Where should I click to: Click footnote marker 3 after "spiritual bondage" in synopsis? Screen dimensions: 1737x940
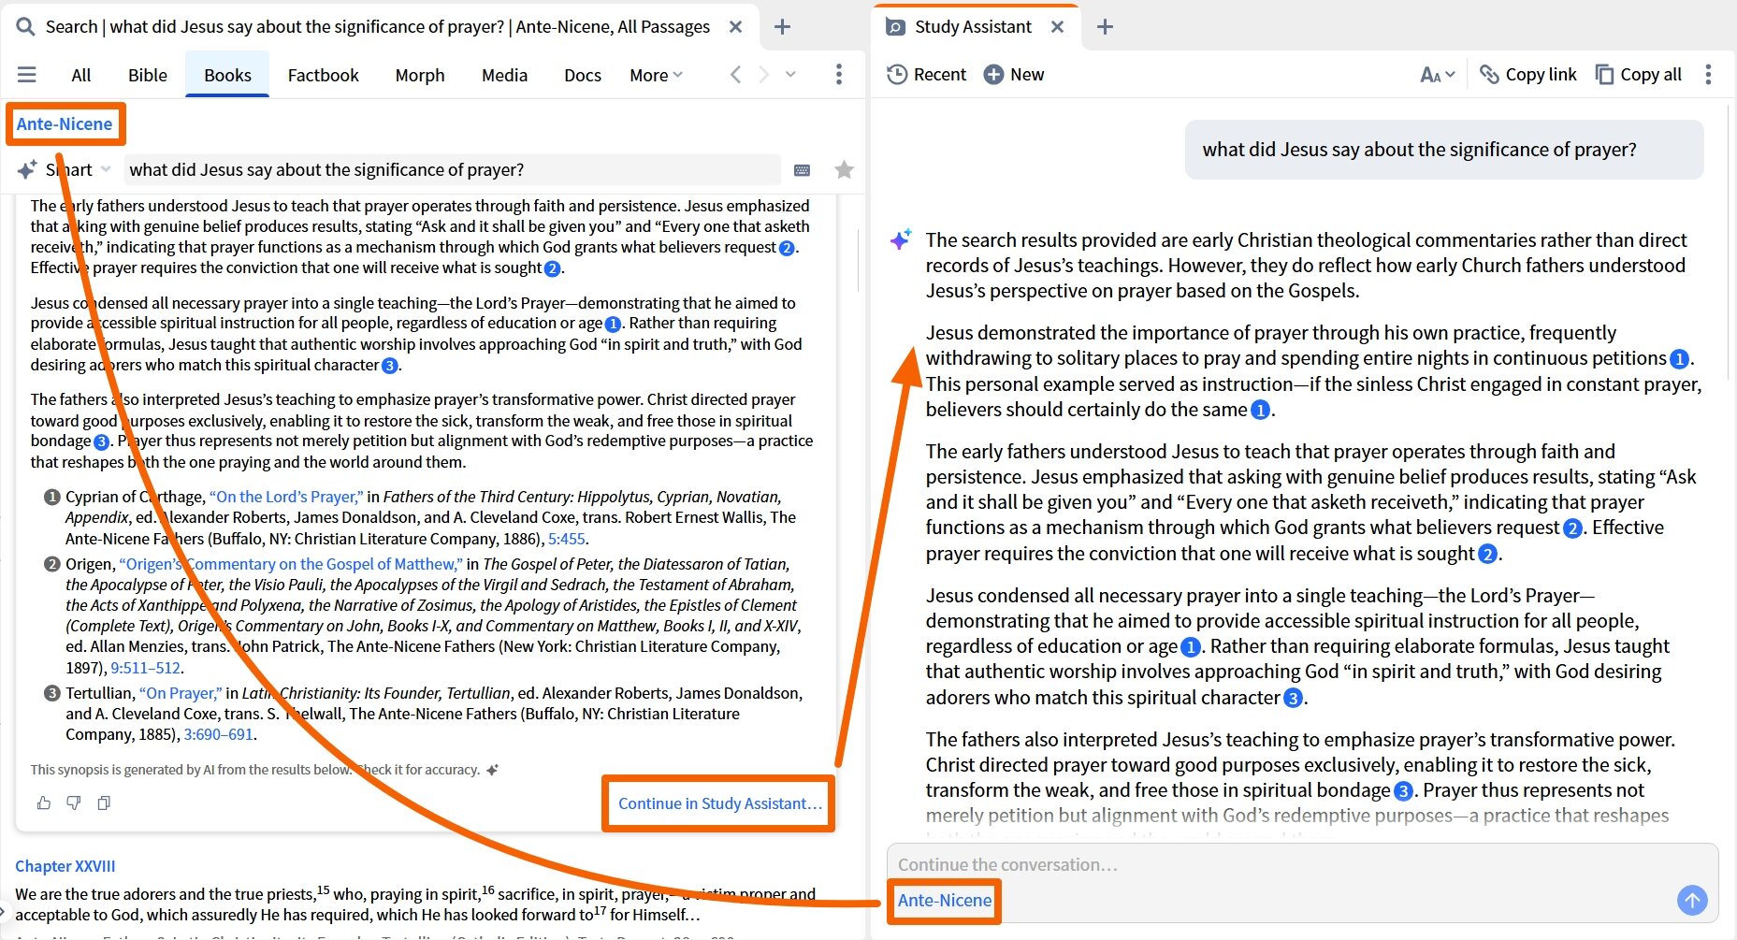101,441
